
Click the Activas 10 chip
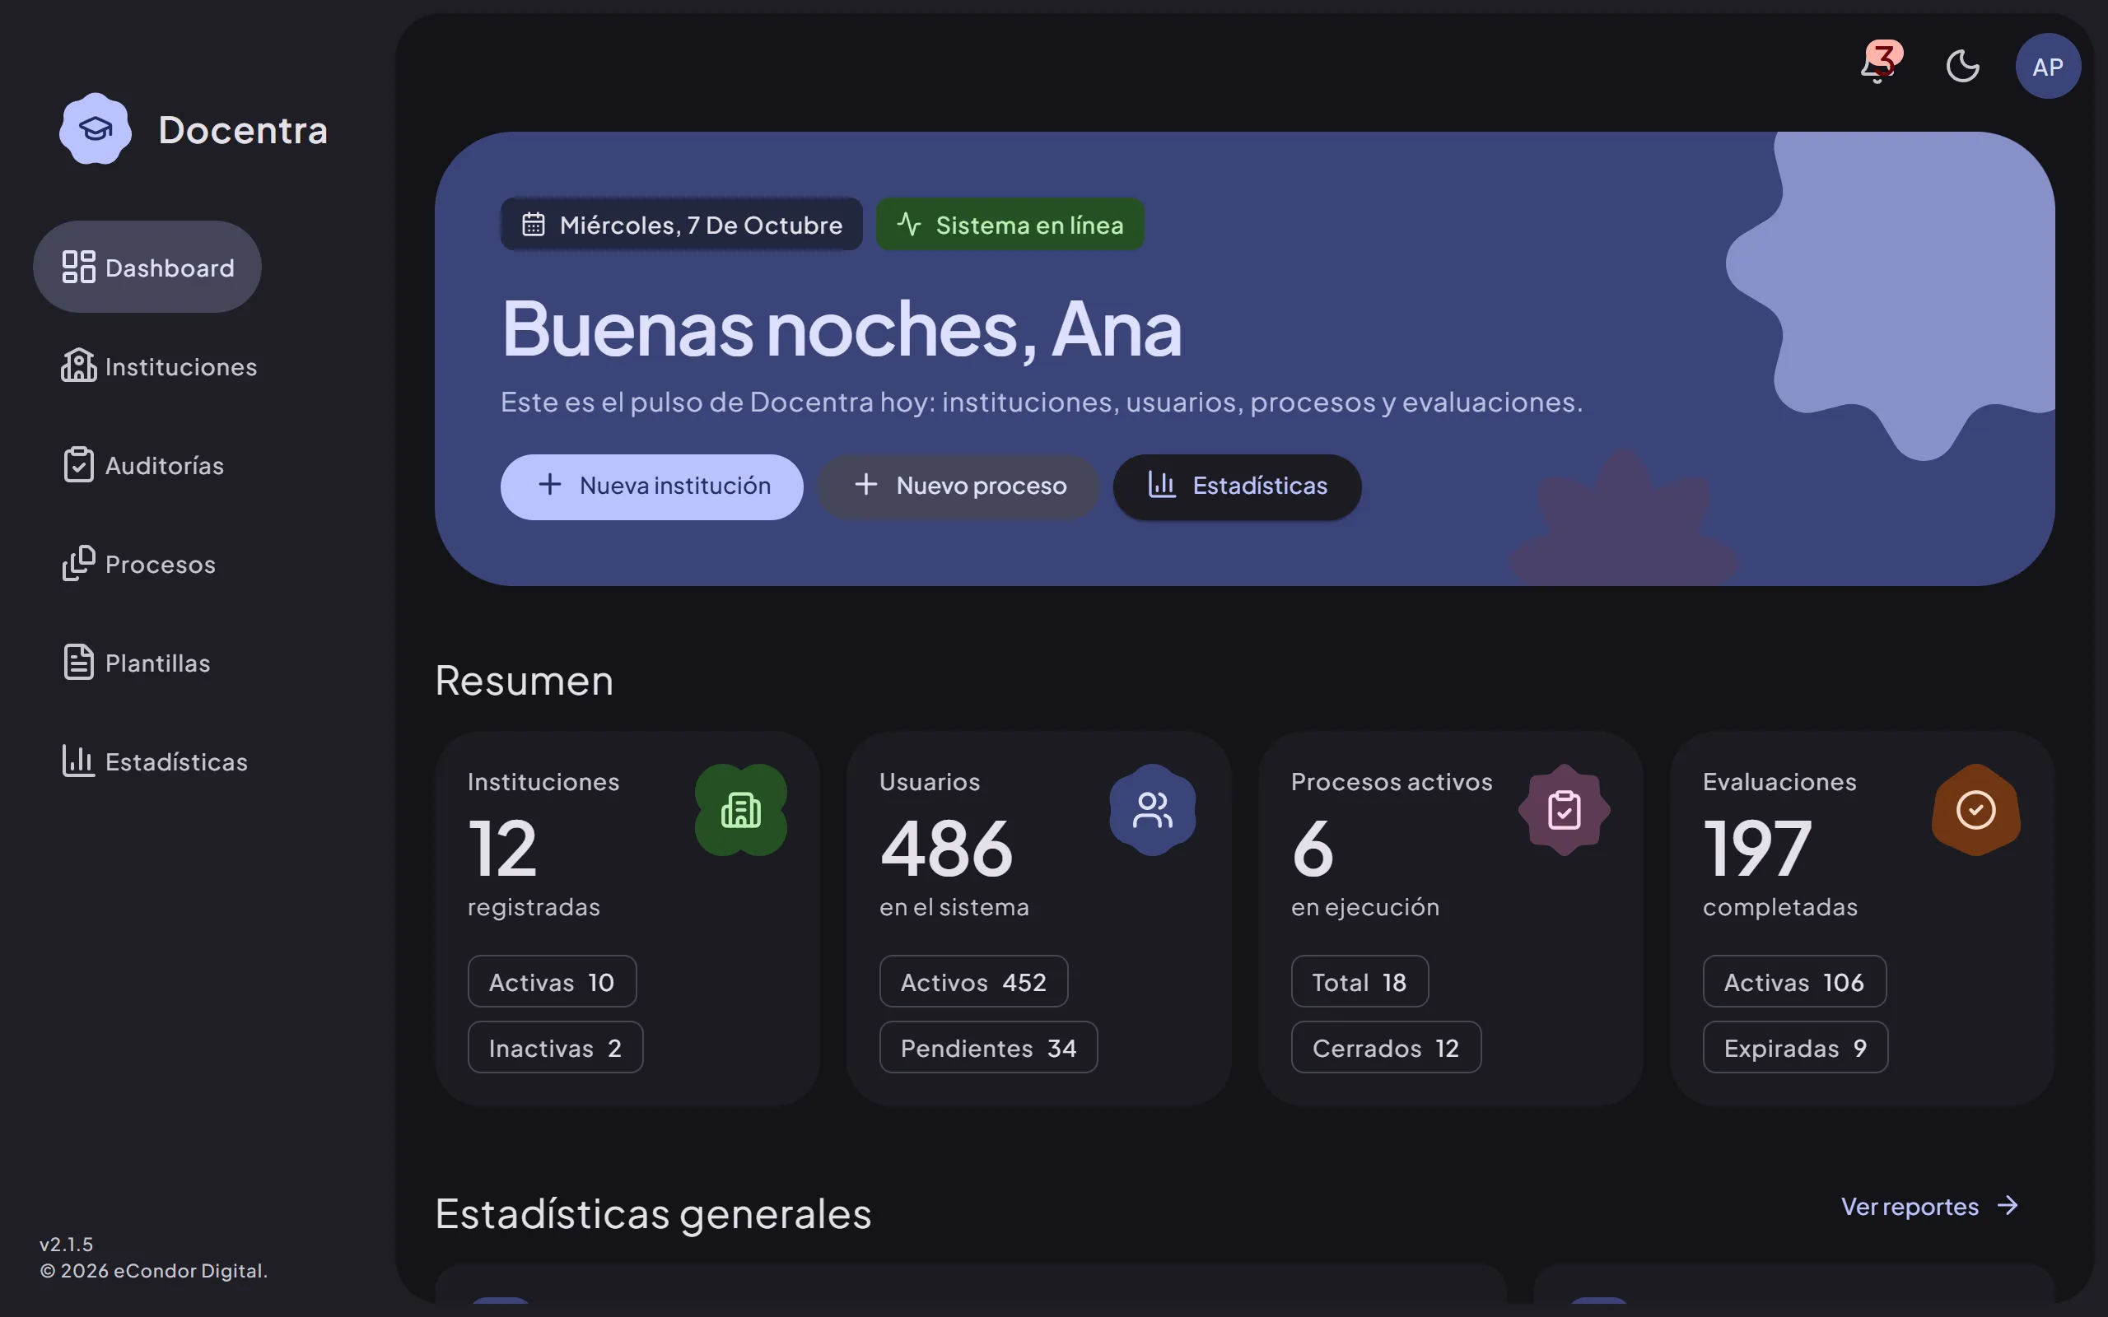click(553, 982)
